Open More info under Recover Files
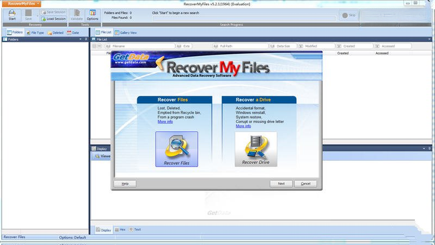 (165, 122)
